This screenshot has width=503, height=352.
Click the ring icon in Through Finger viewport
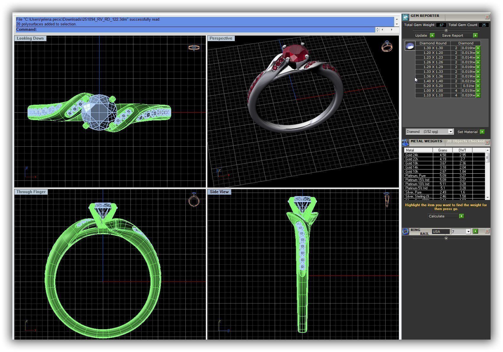pos(194,200)
